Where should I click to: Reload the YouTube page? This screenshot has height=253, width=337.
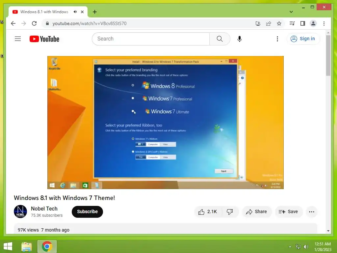pyautogui.click(x=34, y=23)
